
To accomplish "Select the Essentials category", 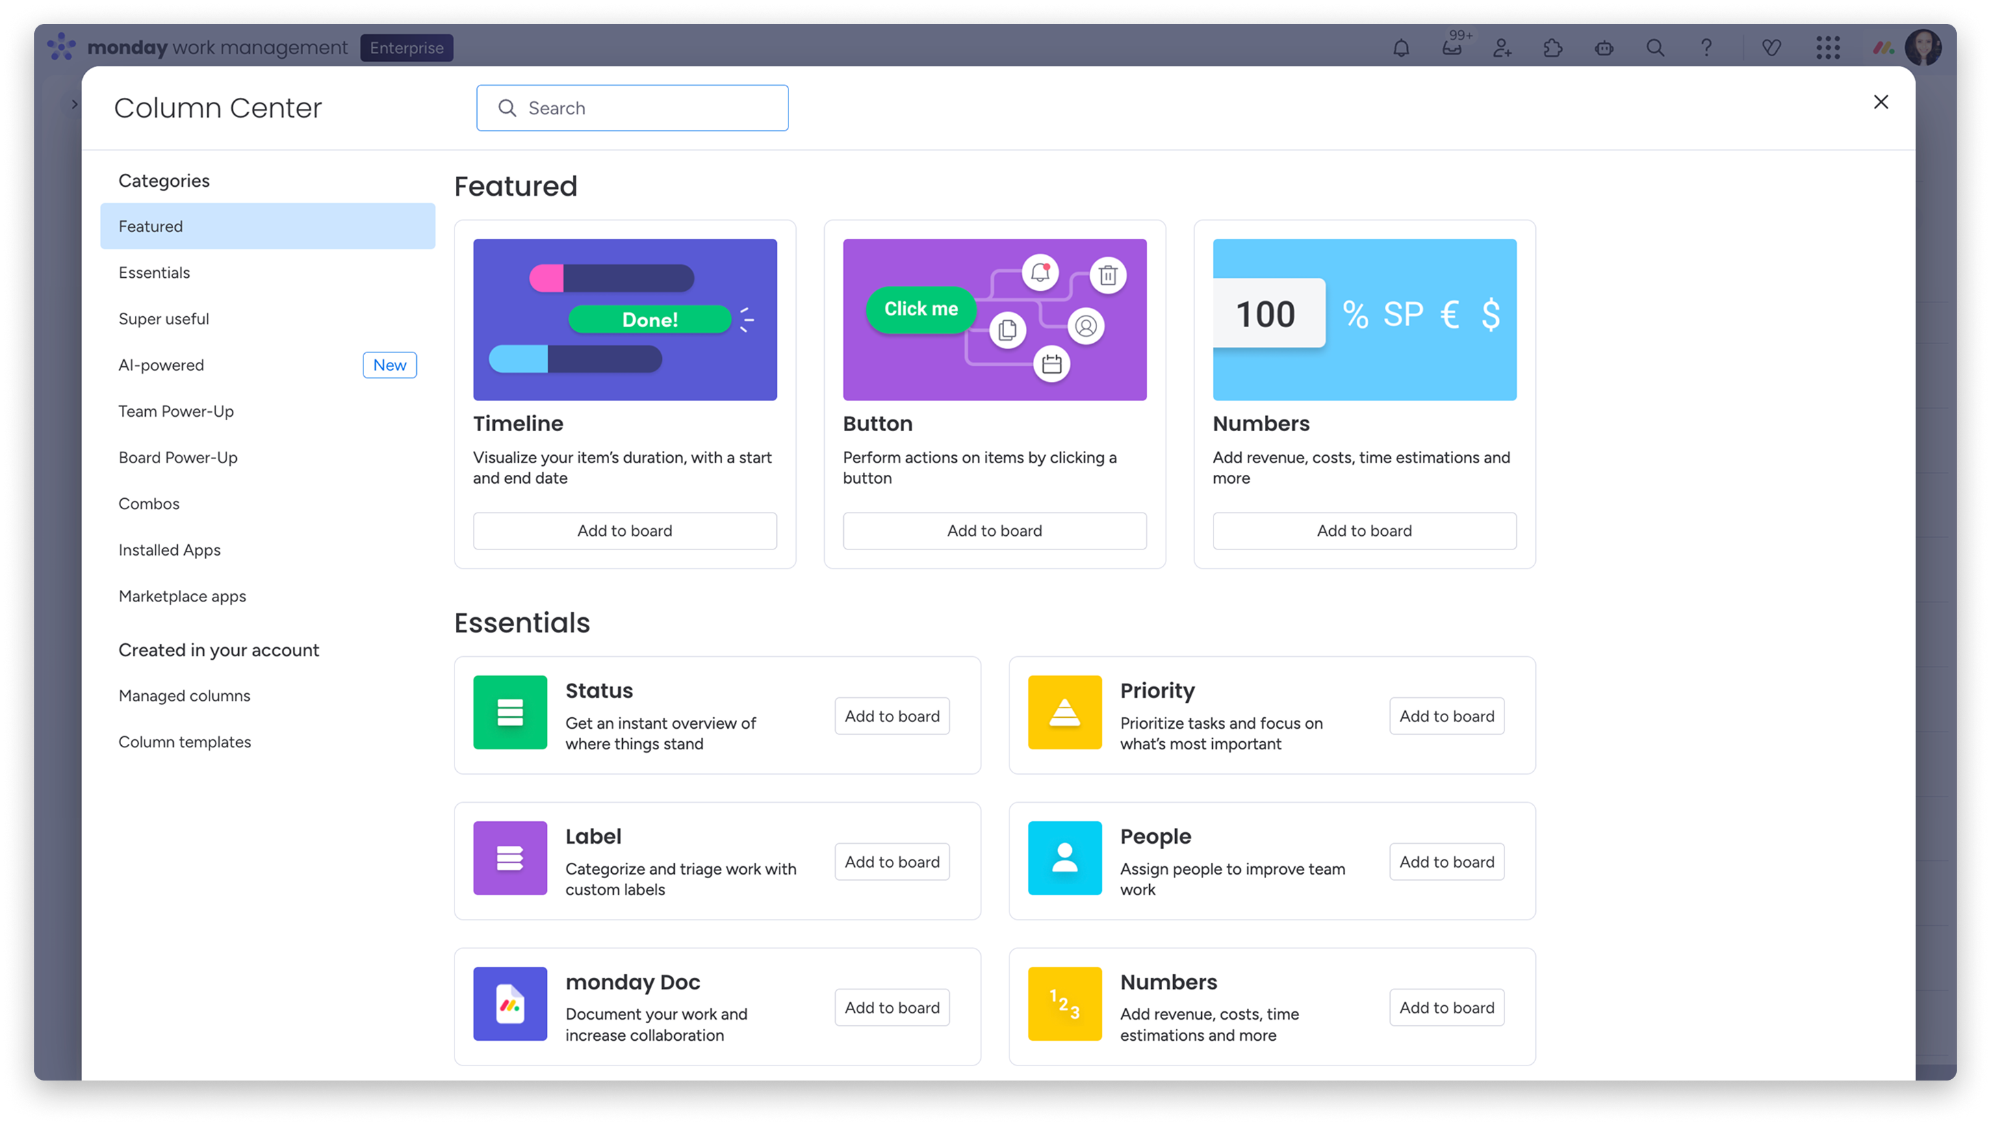I will [x=154, y=272].
